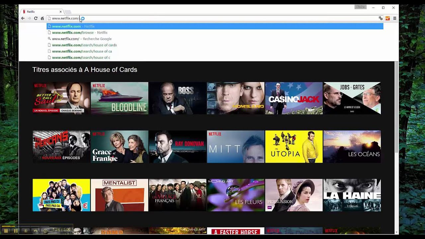Select the Recherche Google suggestion
The height and width of the screenshot is (239, 425).
tap(215, 39)
